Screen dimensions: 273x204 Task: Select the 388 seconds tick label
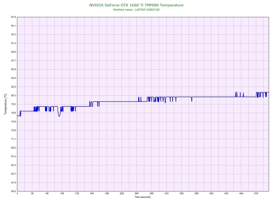pos(196,194)
